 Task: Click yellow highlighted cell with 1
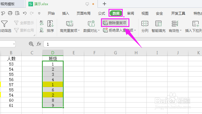tap(53, 85)
